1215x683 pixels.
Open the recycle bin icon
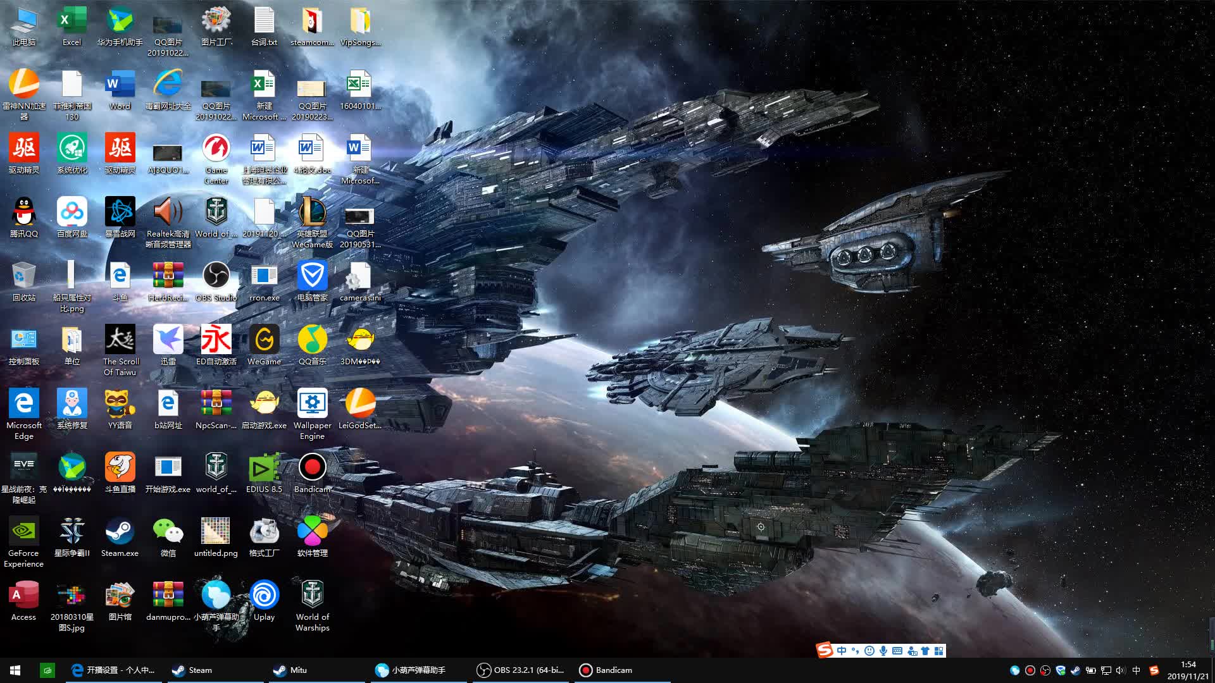pos(23,276)
